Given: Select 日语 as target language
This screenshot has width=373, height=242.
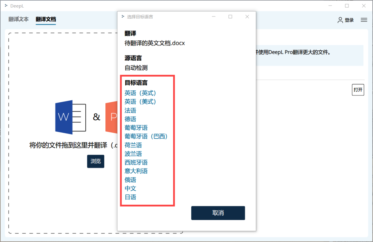Looking at the screenshot, I should [130, 197].
